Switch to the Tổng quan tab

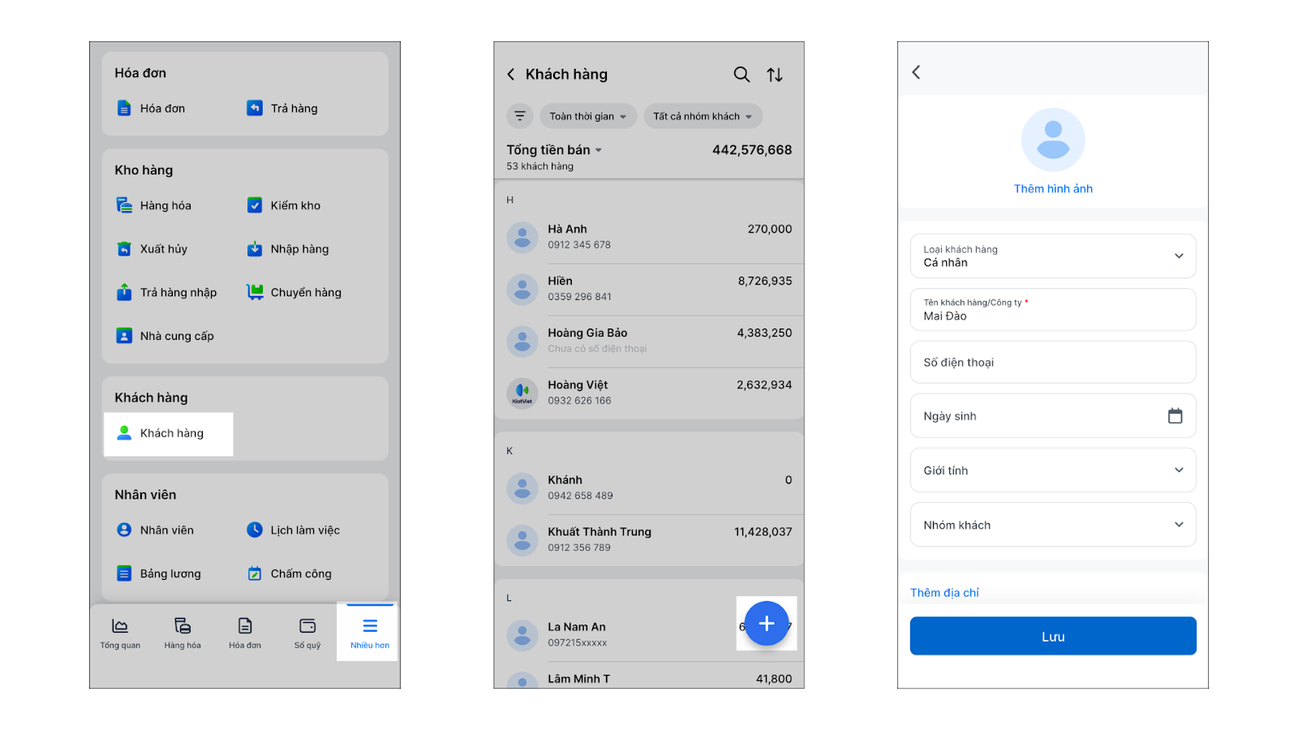[120, 633]
